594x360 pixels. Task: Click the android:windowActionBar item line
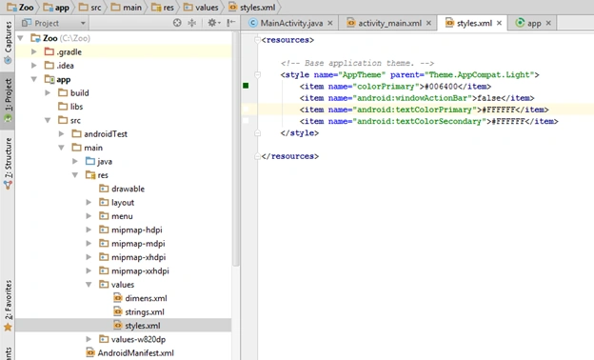coord(417,98)
